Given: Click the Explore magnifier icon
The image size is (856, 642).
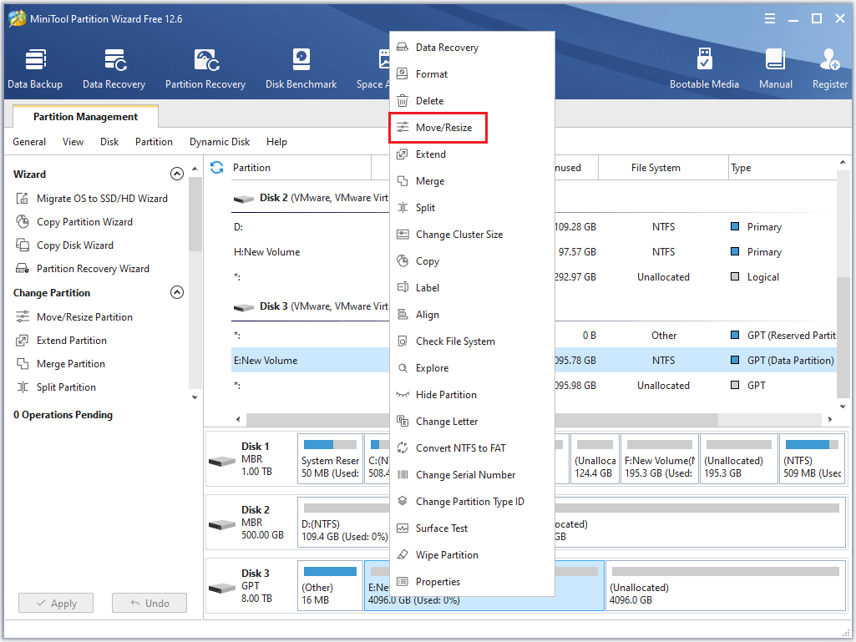Looking at the screenshot, I should click(x=403, y=368).
